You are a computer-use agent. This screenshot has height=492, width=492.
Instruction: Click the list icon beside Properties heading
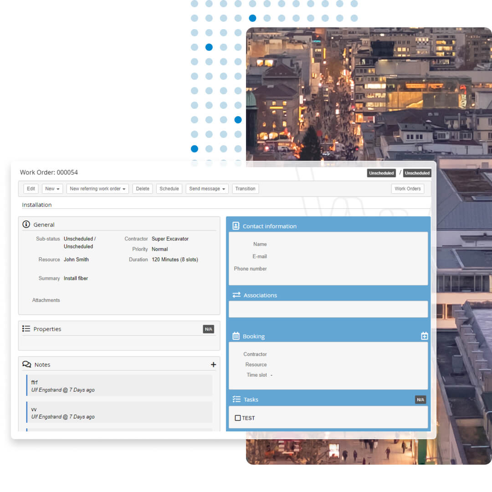pyautogui.click(x=26, y=328)
